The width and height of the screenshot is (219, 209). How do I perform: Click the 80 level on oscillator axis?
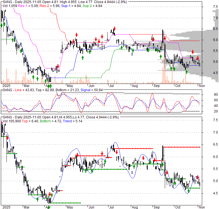pyautogui.click(x=216, y=95)
